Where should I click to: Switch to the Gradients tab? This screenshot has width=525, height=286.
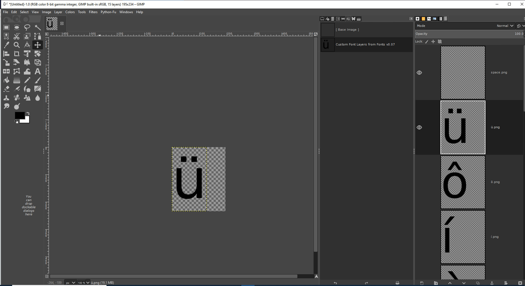click(440, 19)
